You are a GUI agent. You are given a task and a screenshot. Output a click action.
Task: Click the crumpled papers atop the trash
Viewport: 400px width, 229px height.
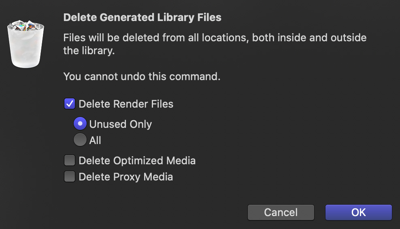coord(26,25)
